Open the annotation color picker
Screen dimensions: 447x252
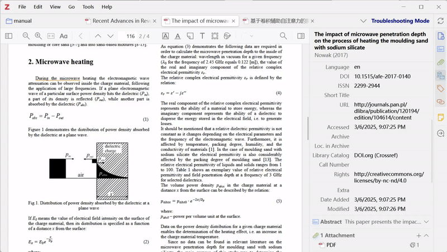[x=245, y=36]
